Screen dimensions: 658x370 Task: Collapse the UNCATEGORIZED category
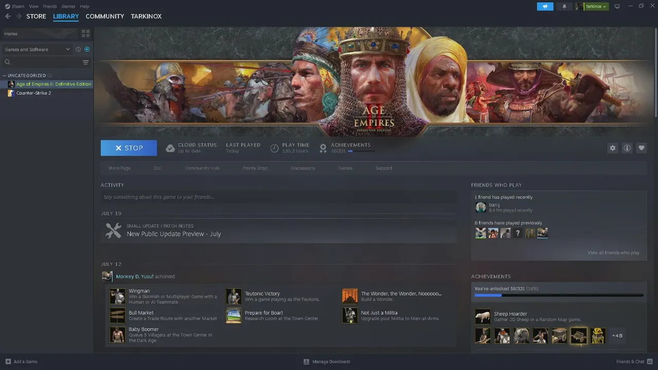(x=5, y=76)
